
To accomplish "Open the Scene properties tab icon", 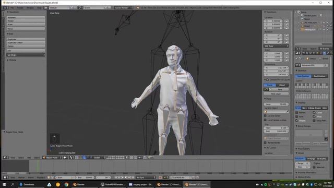I will point(311,53).
